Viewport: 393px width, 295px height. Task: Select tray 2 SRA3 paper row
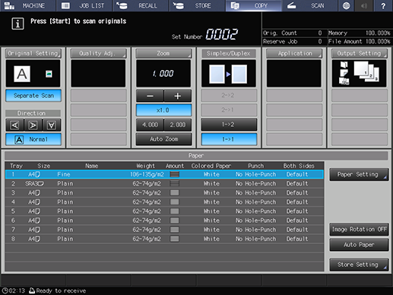pos(164,183)
